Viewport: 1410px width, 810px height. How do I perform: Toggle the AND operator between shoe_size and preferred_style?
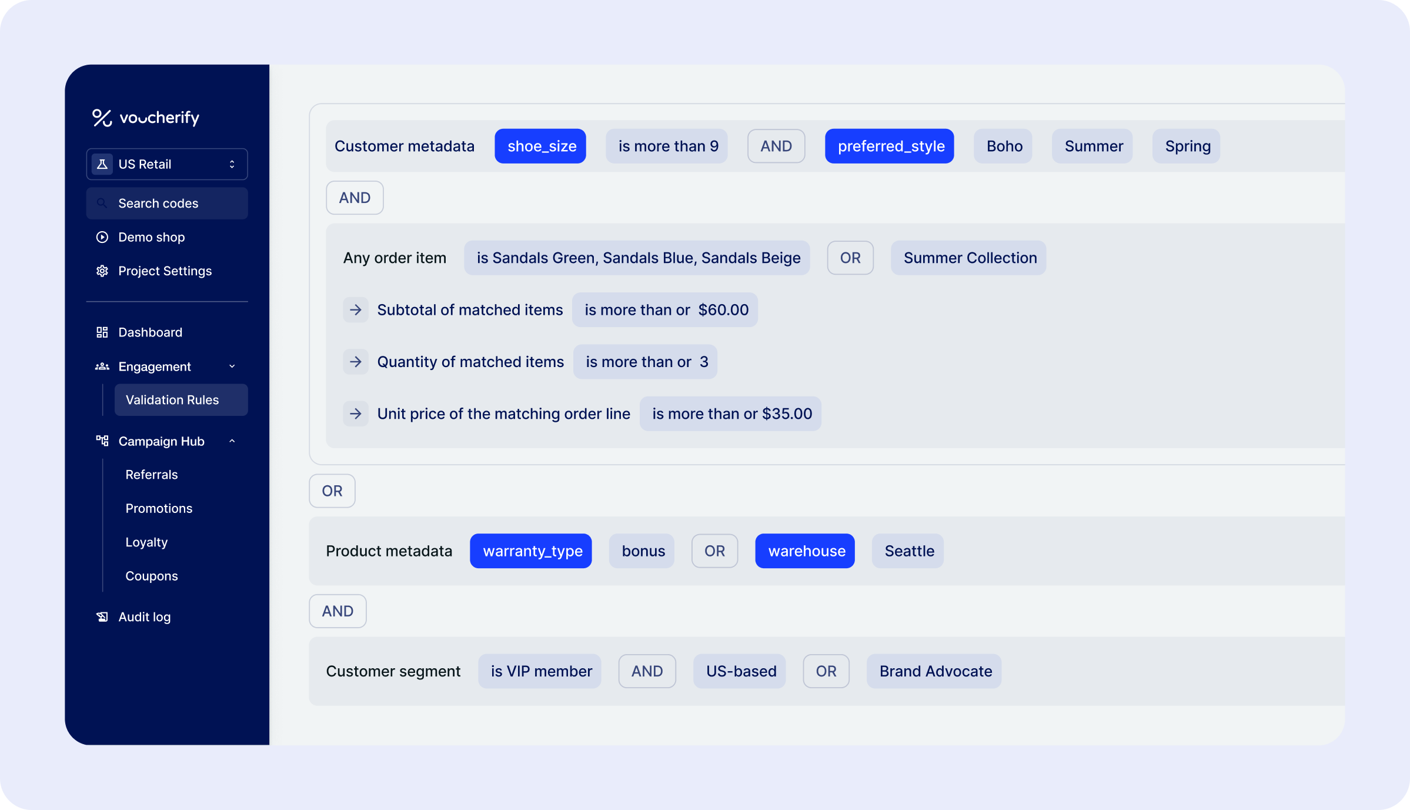click(776, 146)
